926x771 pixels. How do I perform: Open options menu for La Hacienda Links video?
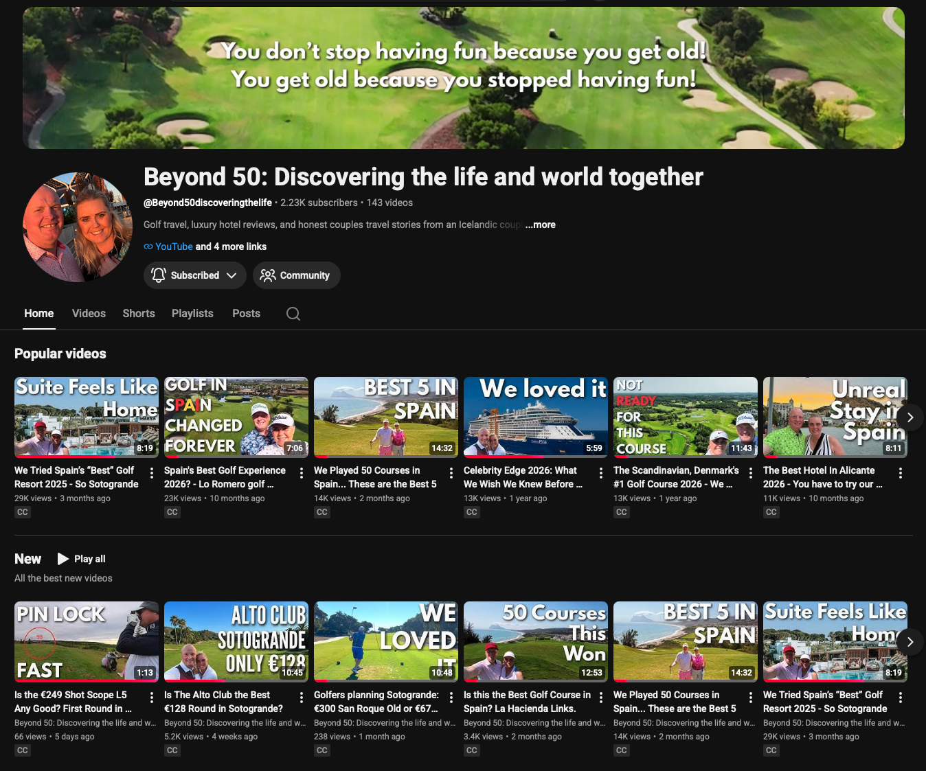pyautogui.click(x=601, y=698)
